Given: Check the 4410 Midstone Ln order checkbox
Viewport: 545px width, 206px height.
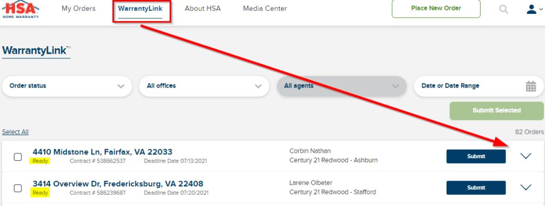Looking at the screenshot, I should click(18, 157).
